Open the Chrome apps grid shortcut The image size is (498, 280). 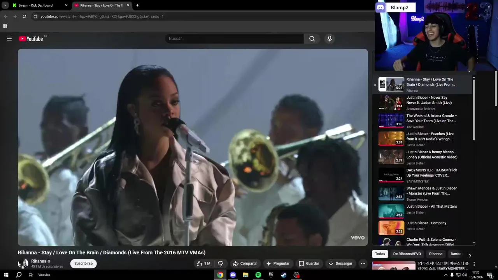5,26
